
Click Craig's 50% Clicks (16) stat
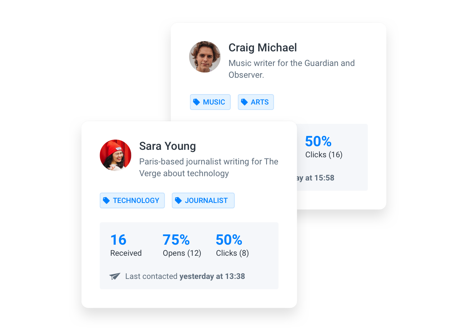[324, 147]
